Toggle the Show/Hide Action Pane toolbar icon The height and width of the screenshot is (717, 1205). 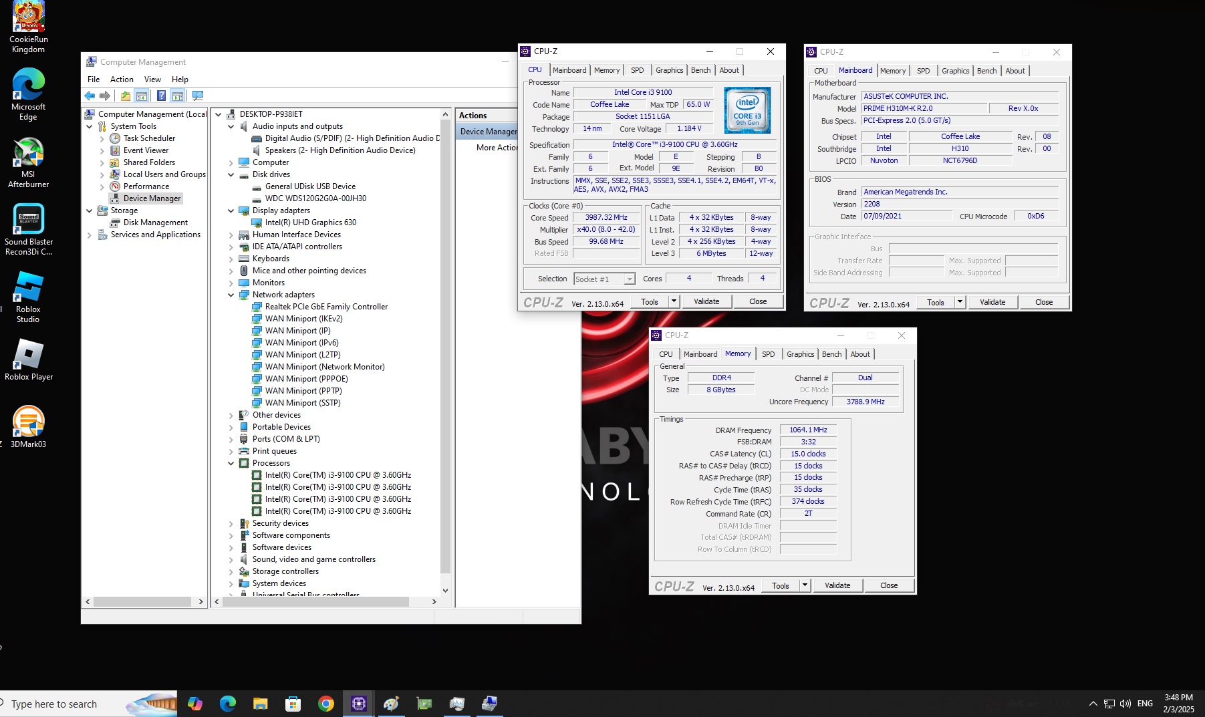[177, 96]
